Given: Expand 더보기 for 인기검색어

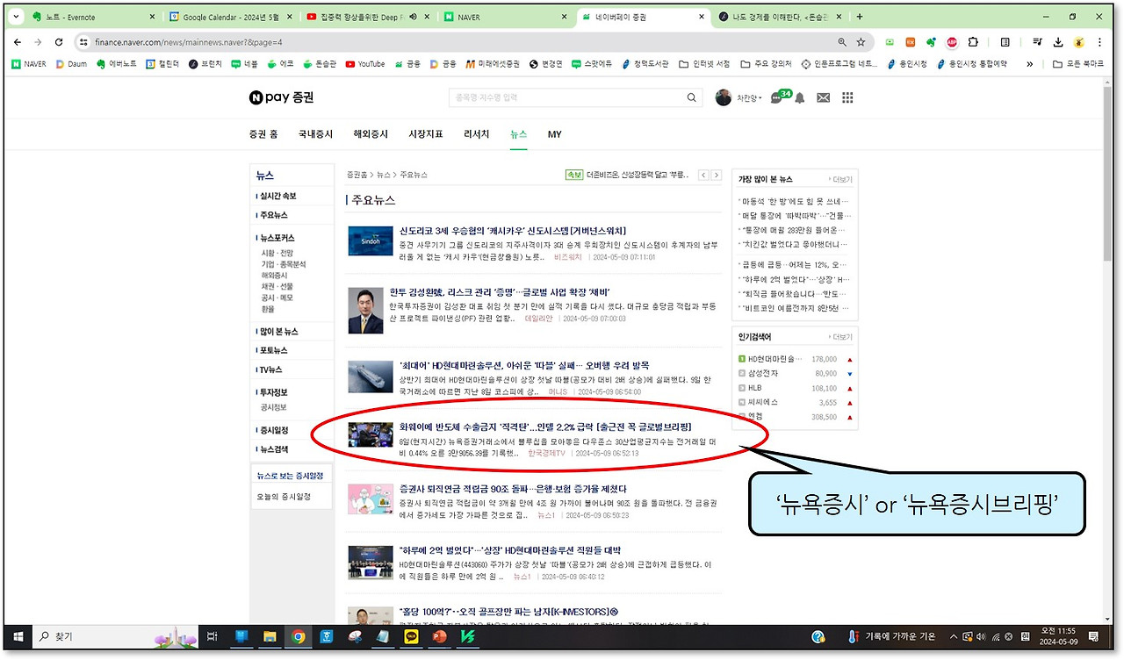Looking at the screenshot, I should coord(840,336).
